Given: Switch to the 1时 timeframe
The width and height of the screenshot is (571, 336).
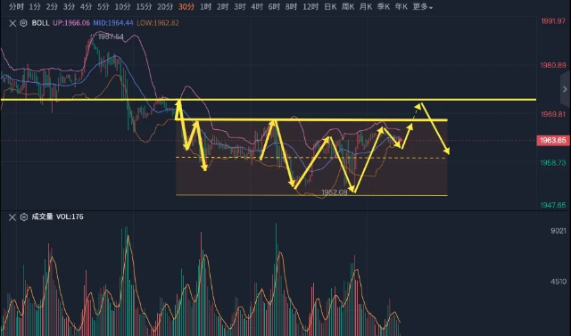Looking at the screenshot, I should [x=206, y=7].
